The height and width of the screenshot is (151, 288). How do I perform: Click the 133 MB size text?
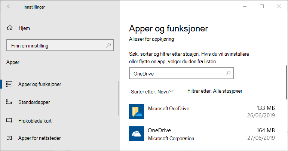(266, 108)
